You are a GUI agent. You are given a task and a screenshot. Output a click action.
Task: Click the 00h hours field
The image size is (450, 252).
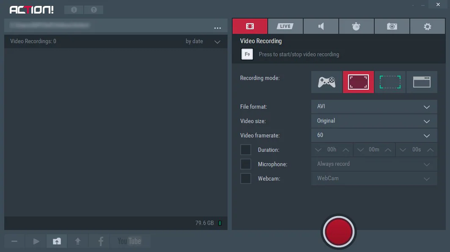[x=332, y=150]
